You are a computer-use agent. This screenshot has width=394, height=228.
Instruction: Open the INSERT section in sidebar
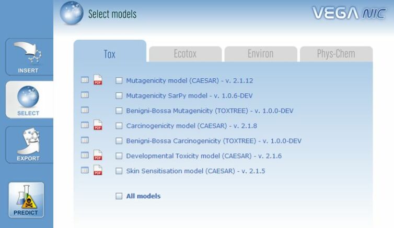click(28, 57)
